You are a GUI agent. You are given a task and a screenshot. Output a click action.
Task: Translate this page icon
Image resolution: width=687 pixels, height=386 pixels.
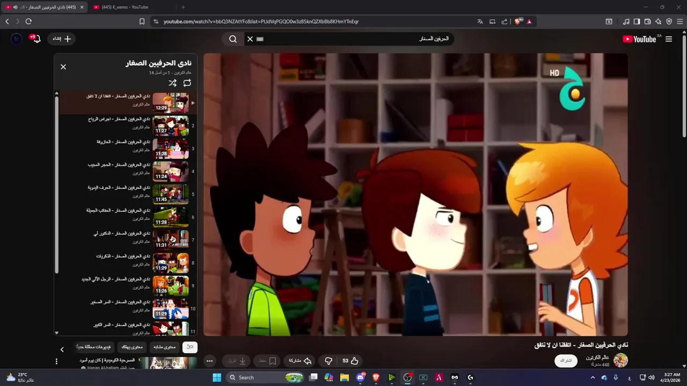point(480,21)
